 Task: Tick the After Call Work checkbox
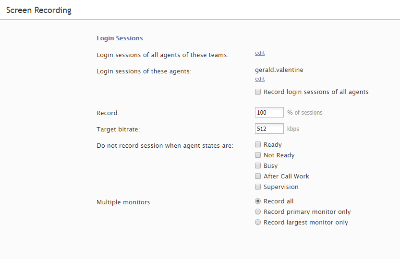(x=258, y=176)
